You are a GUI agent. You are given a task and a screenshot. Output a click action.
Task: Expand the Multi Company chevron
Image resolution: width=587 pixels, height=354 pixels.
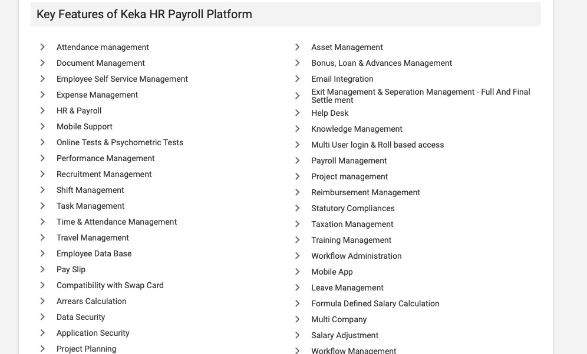298,319
